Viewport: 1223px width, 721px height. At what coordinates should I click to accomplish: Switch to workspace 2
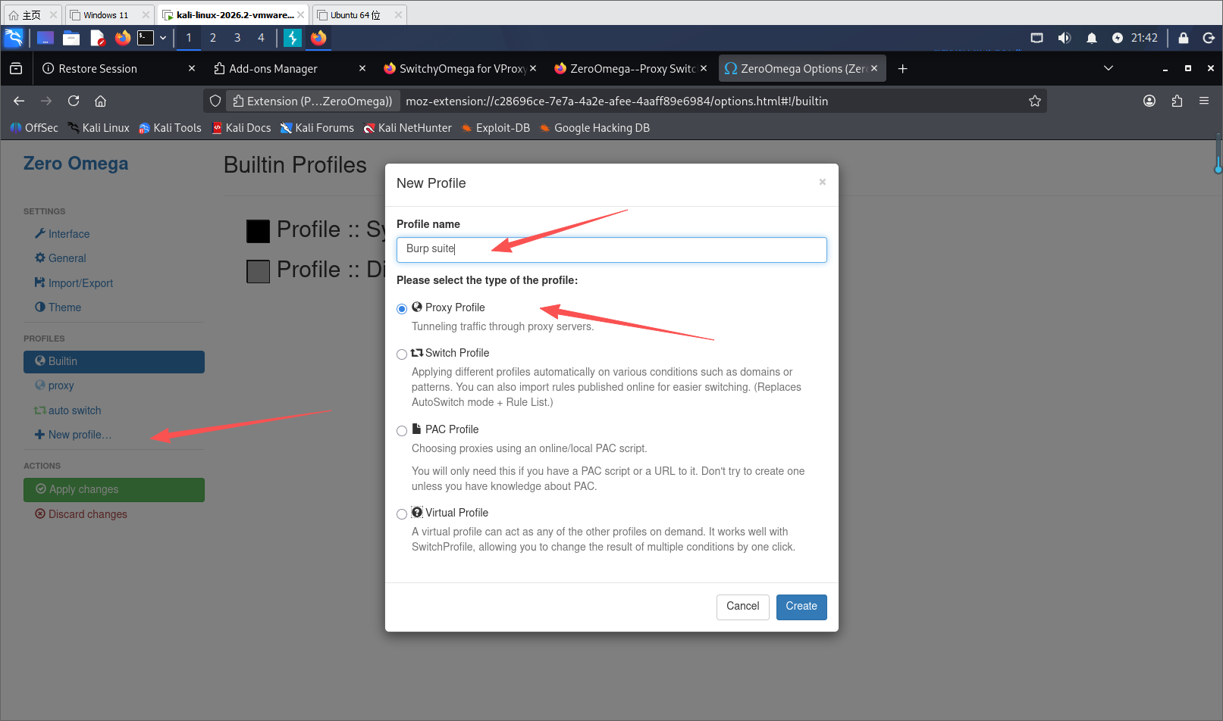point(213,38)
